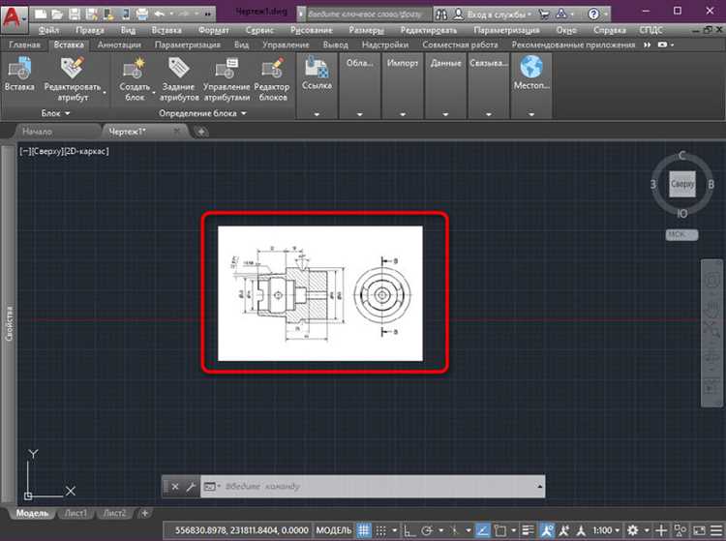The width and height of the screenshot is (726, 541).
Task: Open the Autodesk App Store cart icon
Action: pos(544,15)
